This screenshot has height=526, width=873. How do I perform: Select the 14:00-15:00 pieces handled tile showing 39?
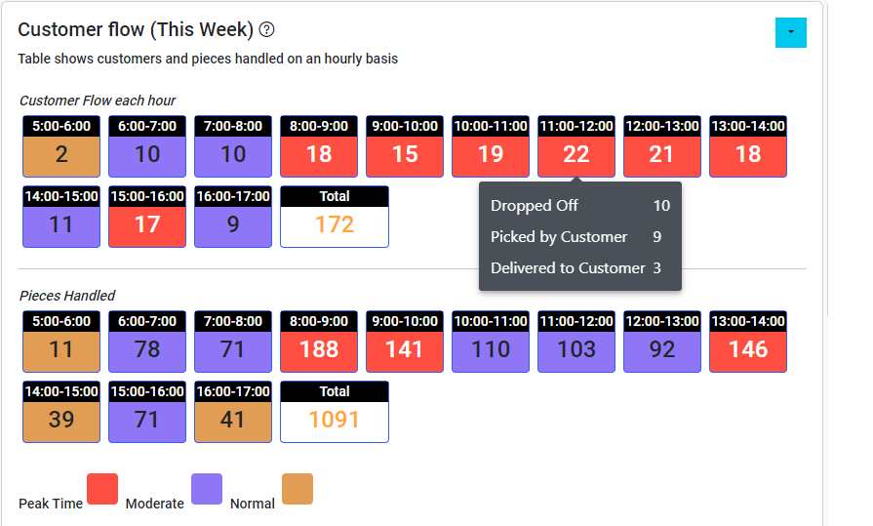coord(61,412)
